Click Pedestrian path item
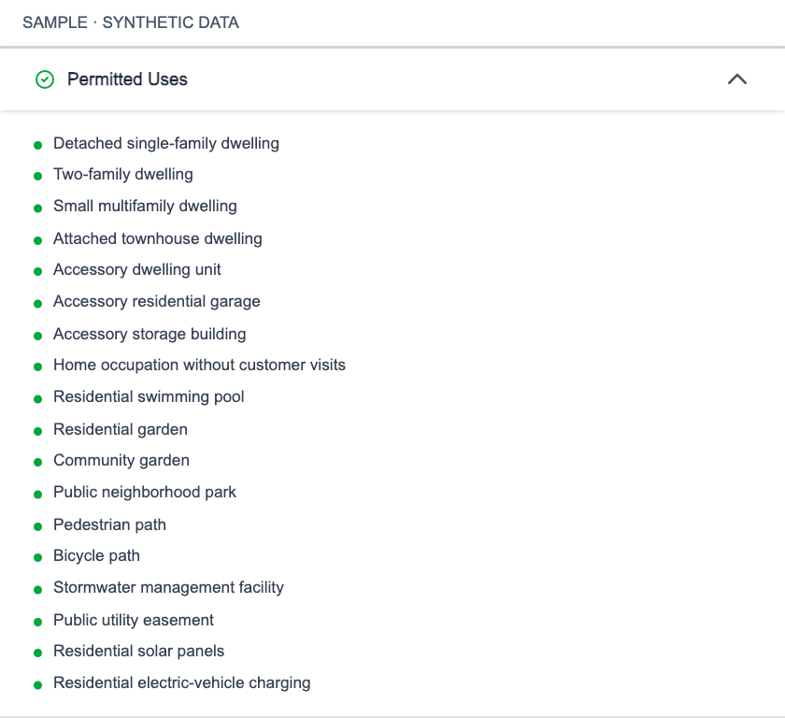The image size is (785, 718). point(109,524)
